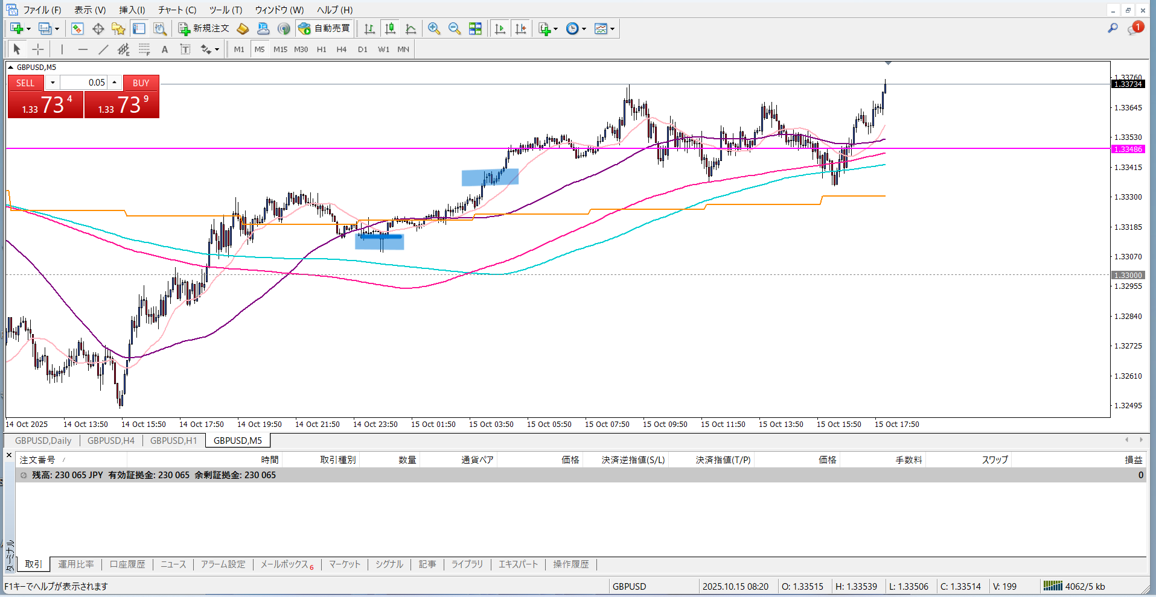Click the Data Window crosshair icon
The width and height of the screenshot is (1156, 597).
[98, 28]
